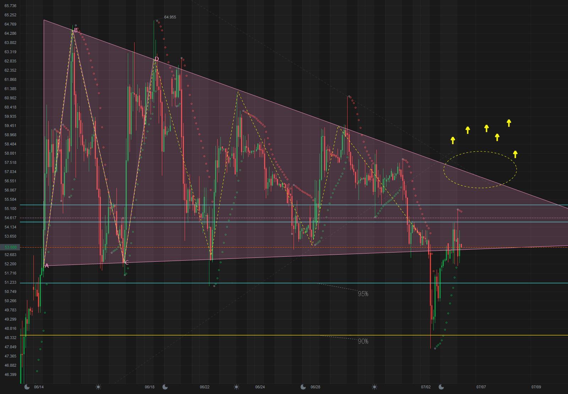Click the 55.100 price axis label

10,209
